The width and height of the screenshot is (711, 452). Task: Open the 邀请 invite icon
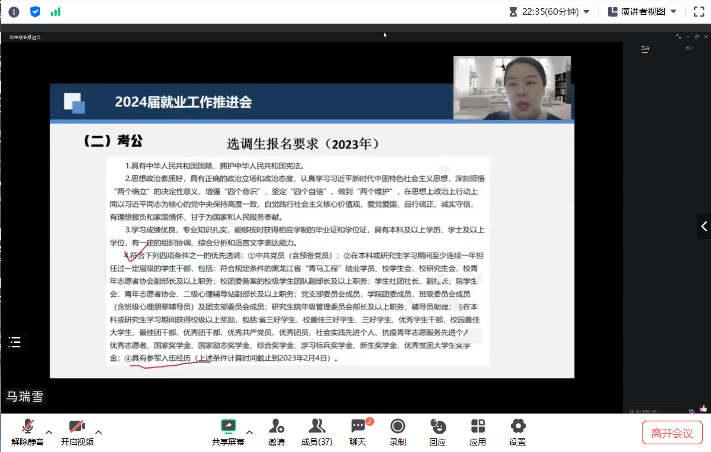(x=276, y=432)
